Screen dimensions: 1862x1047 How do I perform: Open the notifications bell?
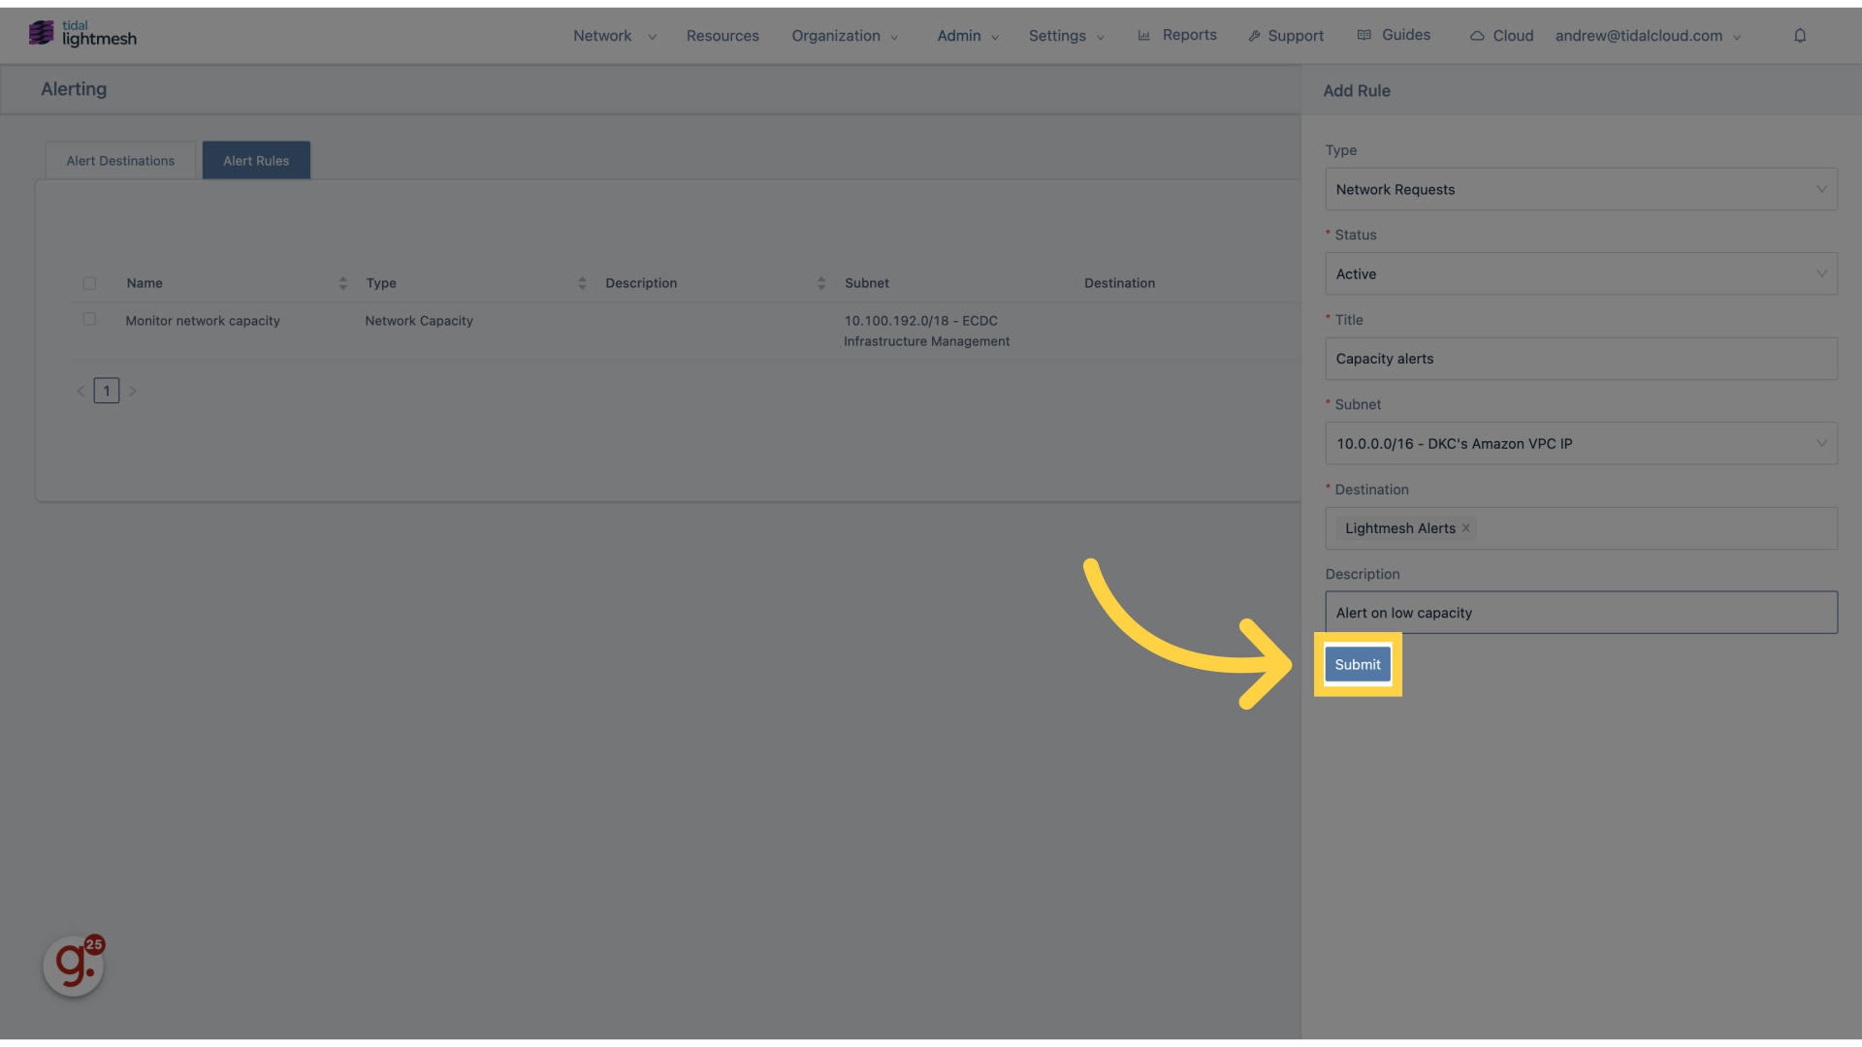point(1800,36)
